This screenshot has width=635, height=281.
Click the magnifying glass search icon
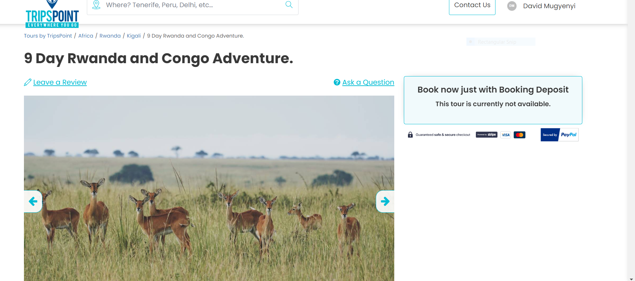(x=289, y=4)
